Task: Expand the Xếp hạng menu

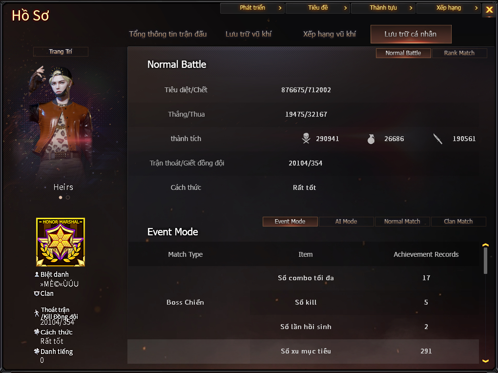Action: pyautogui.click(x=449, y=8)
